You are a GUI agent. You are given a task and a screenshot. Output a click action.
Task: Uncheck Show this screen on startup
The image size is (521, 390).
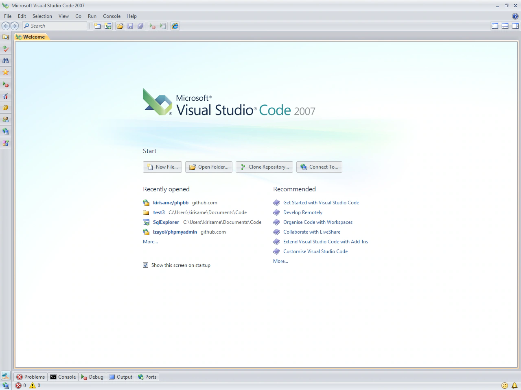point(145,265)
